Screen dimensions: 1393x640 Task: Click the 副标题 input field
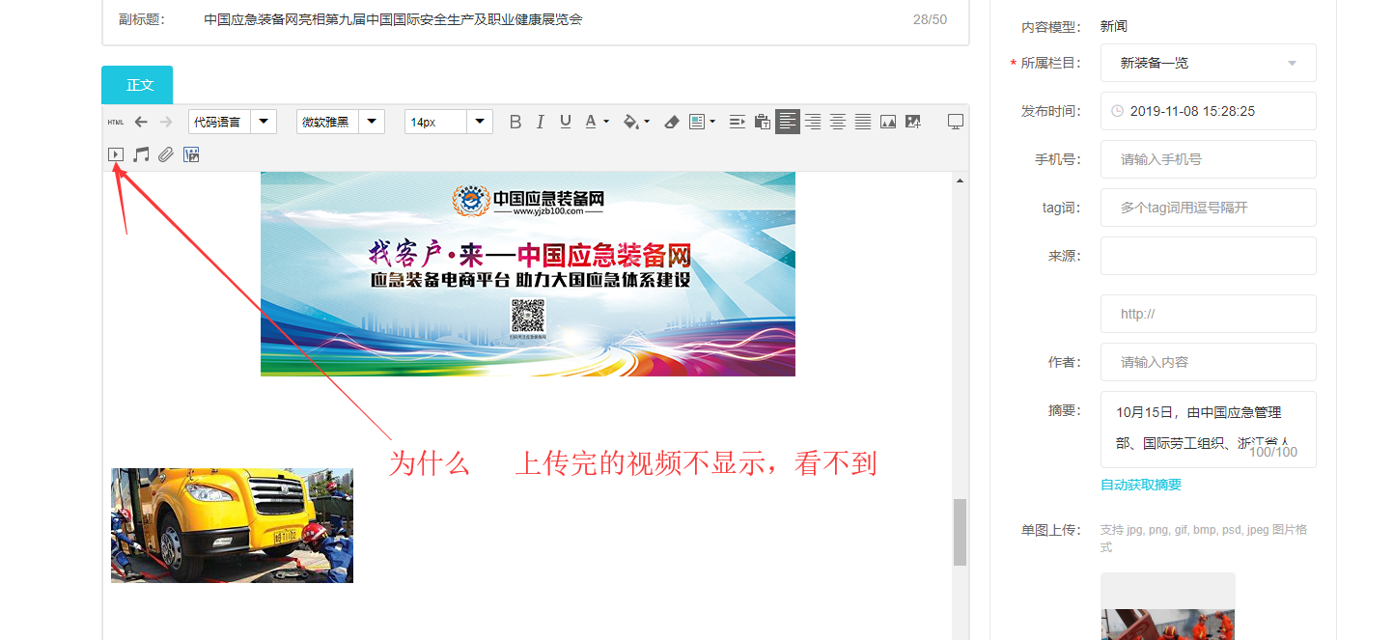click(x=536, y=19)
